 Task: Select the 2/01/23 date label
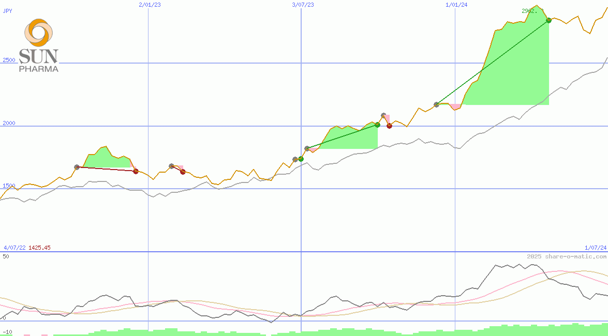point(150,5)
